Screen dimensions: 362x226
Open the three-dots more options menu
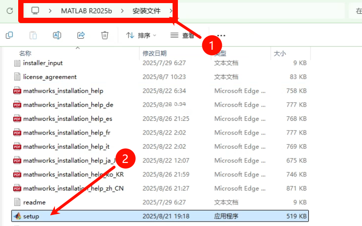pyautogui.click(x=221, y=36)
